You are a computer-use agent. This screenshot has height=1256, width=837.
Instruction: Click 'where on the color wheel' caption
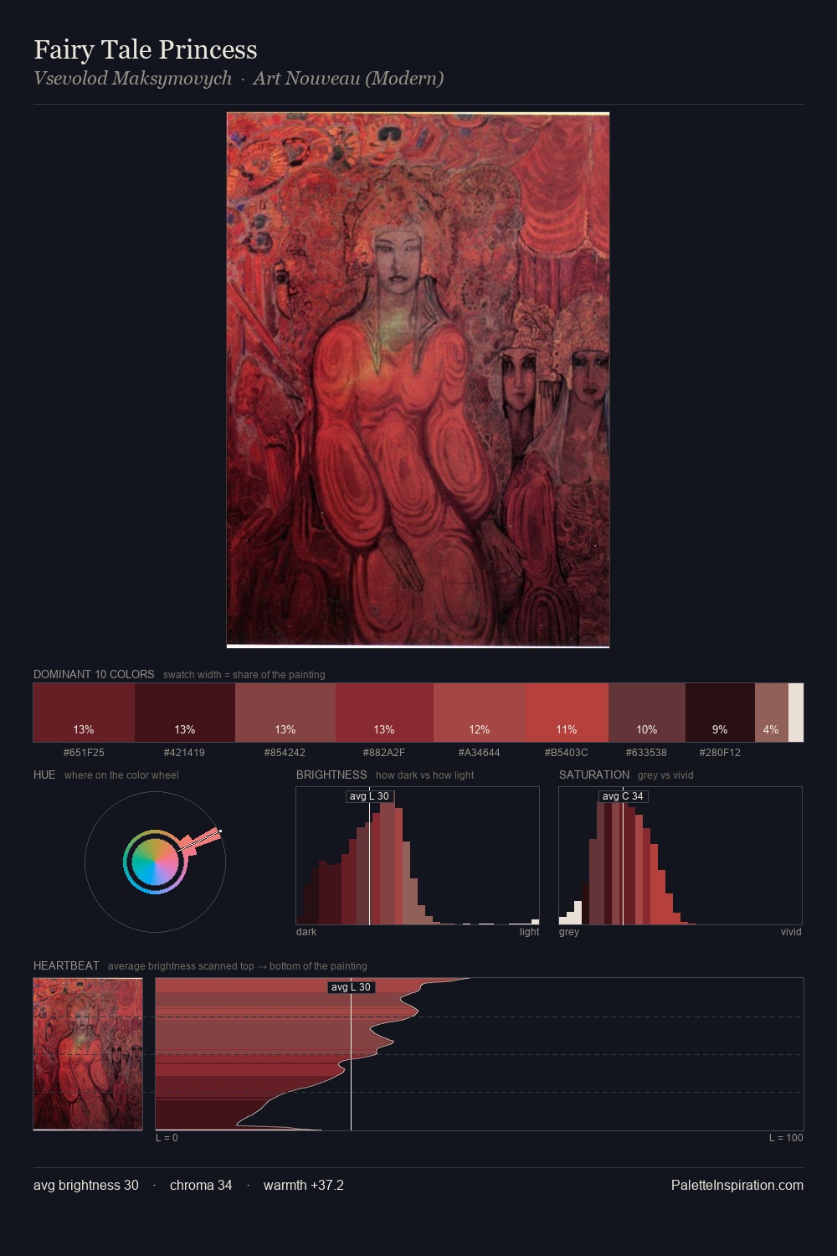(x=121, y=775)
